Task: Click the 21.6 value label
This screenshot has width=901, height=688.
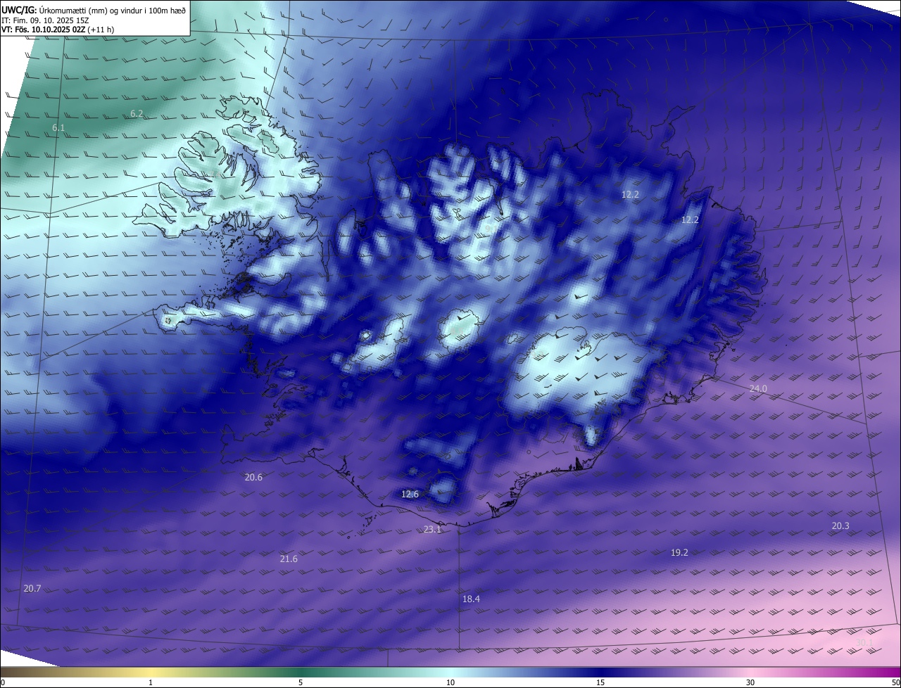Action: [289, 559]
